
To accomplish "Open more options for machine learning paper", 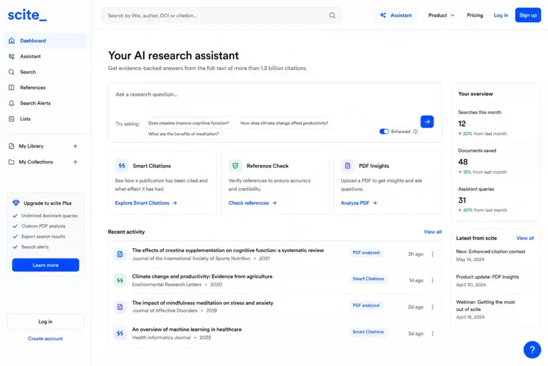I will tap(432, 333).
